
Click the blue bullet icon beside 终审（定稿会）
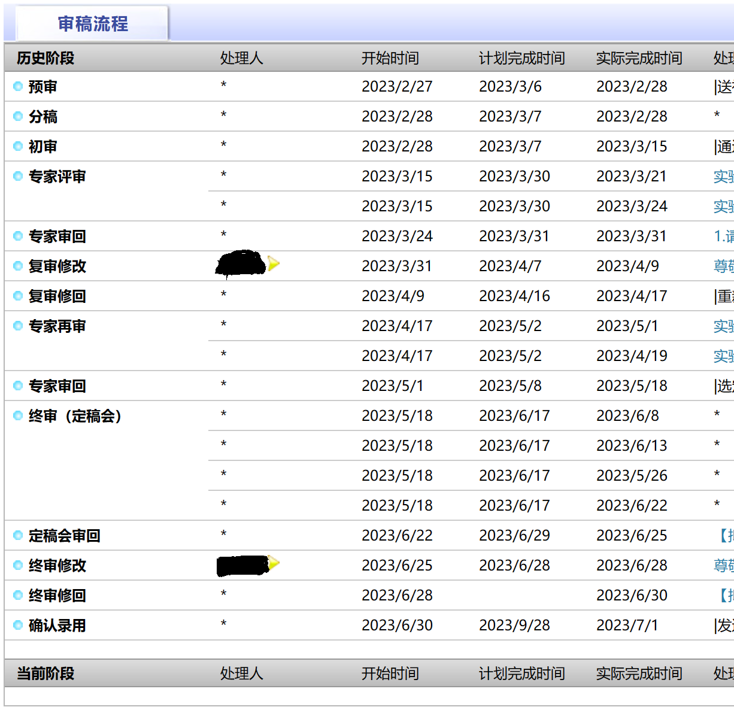18,416
